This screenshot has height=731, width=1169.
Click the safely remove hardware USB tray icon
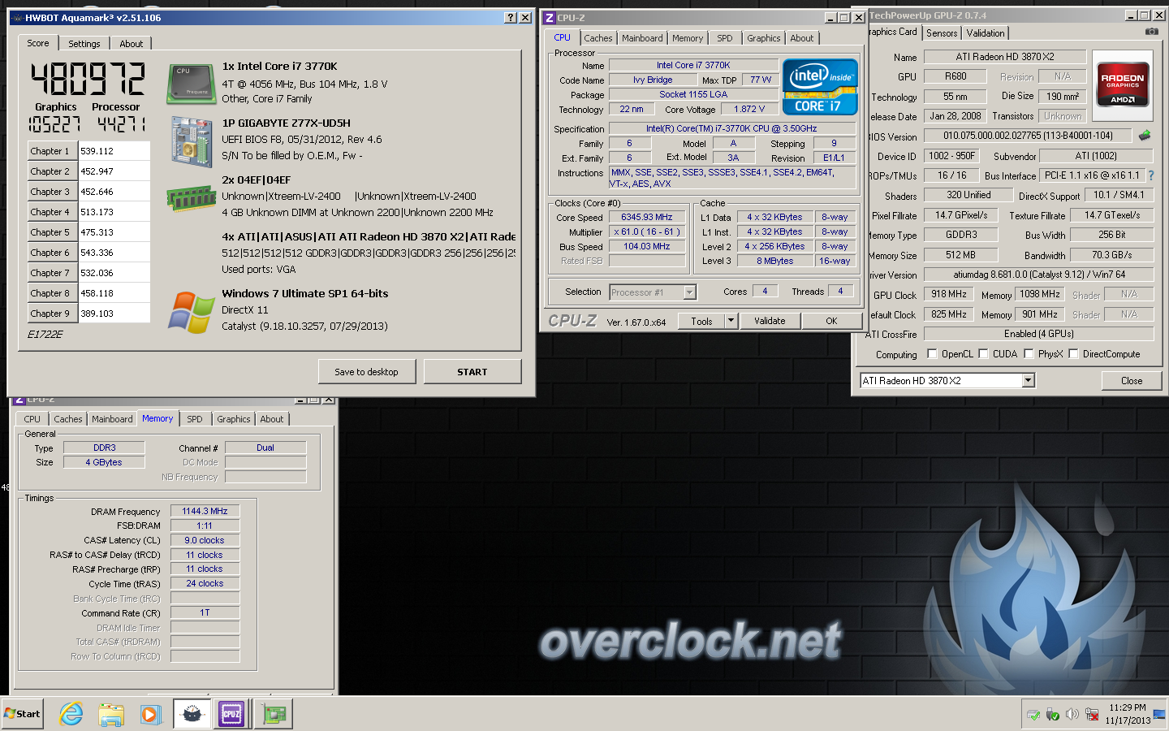tap(1052, 714)
